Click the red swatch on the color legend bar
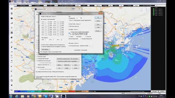The image size is (175, 98). click(72, 91)
